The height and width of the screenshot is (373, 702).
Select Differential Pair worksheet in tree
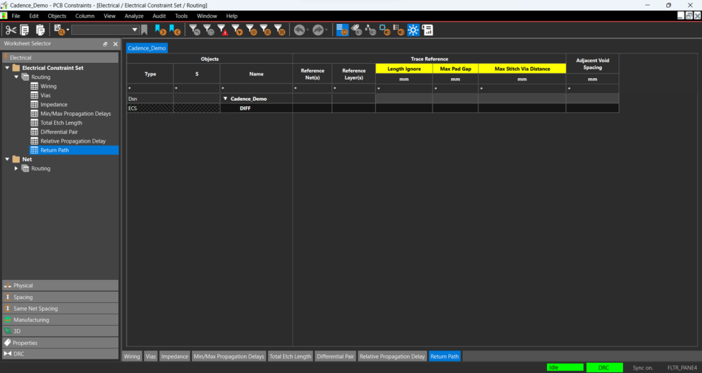[x=59, y=132]
